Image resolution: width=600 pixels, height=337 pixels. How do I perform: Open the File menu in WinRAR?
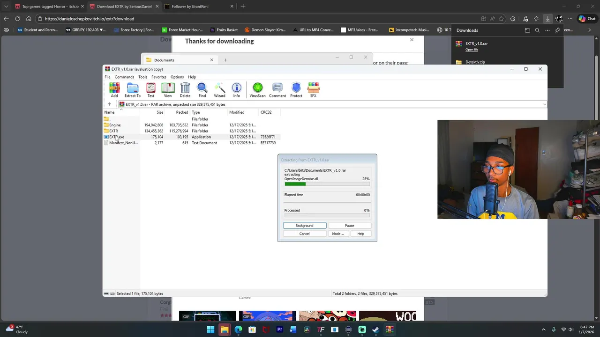tap(107, 77)
